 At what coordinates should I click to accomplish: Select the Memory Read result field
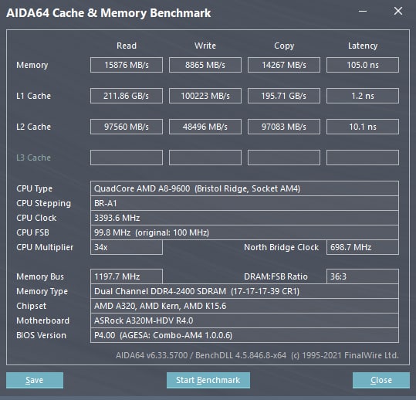[127, 65]
